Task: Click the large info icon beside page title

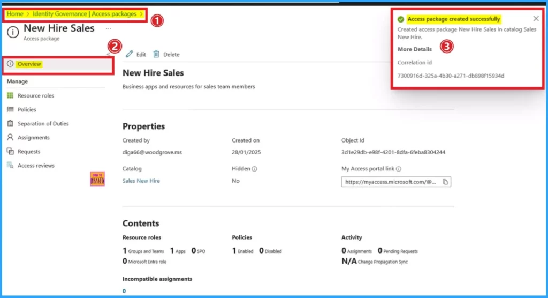Action: [x=13, y=33]
